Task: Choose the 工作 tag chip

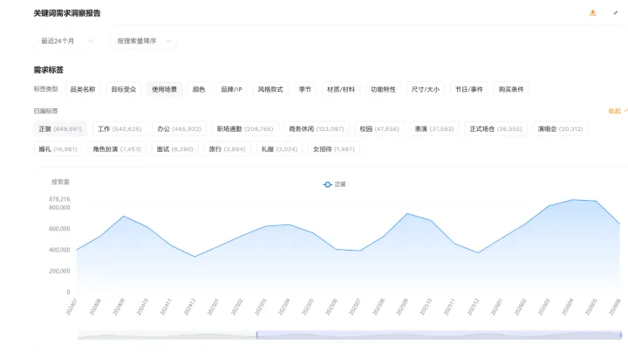Action: [x=119, y=128]
